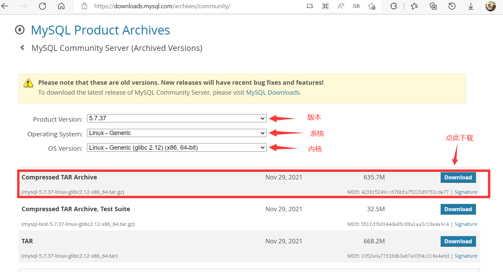Expand the OS Version dropdown

click(x=177, y=148)
